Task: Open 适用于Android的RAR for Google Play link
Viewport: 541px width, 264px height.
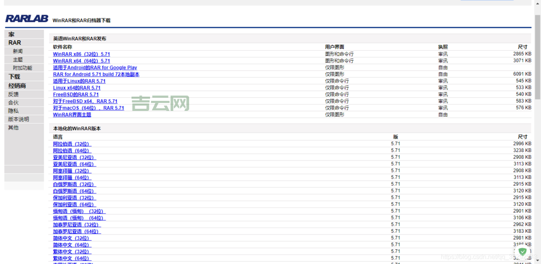Action: (95, 68)
